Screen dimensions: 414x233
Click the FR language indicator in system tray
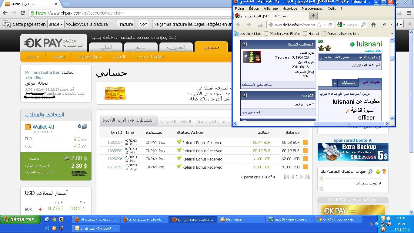(371, 224)
